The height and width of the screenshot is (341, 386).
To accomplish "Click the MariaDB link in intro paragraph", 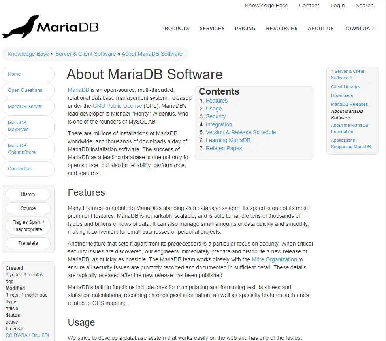I will (x=78, y=90).
